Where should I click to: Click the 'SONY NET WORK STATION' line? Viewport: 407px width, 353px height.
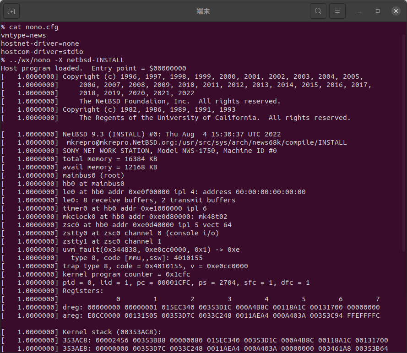click(139, 151)
